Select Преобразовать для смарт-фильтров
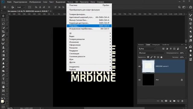The image size is (193, 109). point(89,10)
